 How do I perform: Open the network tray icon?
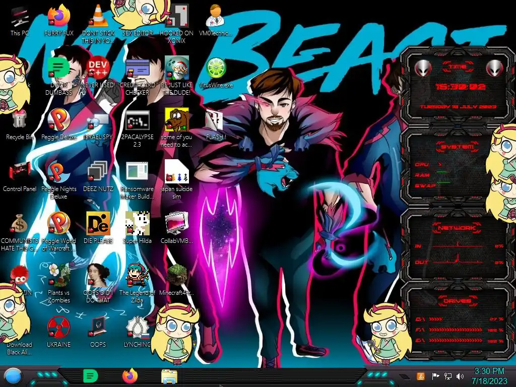tap(448, 376)
